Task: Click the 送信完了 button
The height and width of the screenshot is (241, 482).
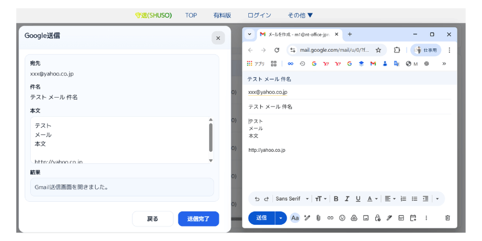Action: coord(199,219)
